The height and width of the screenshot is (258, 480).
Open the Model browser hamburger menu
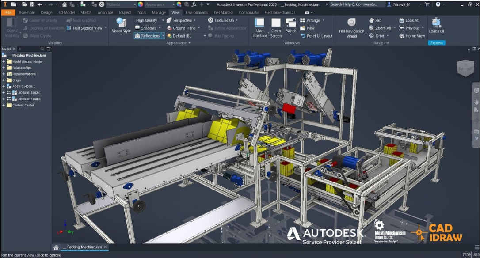(48, 49)
